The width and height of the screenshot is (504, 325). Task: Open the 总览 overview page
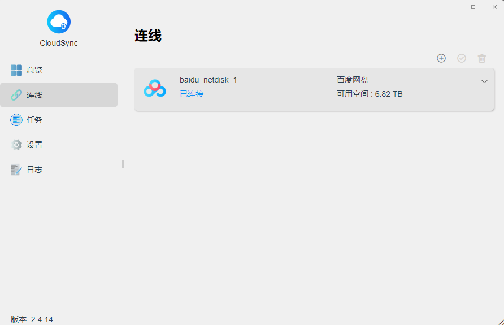(34, 70)
